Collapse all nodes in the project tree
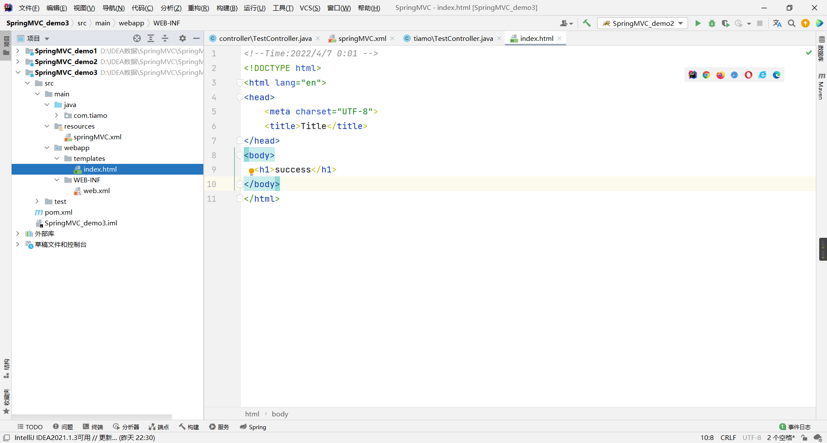This screenshot has width=827, height=443. 165,38
